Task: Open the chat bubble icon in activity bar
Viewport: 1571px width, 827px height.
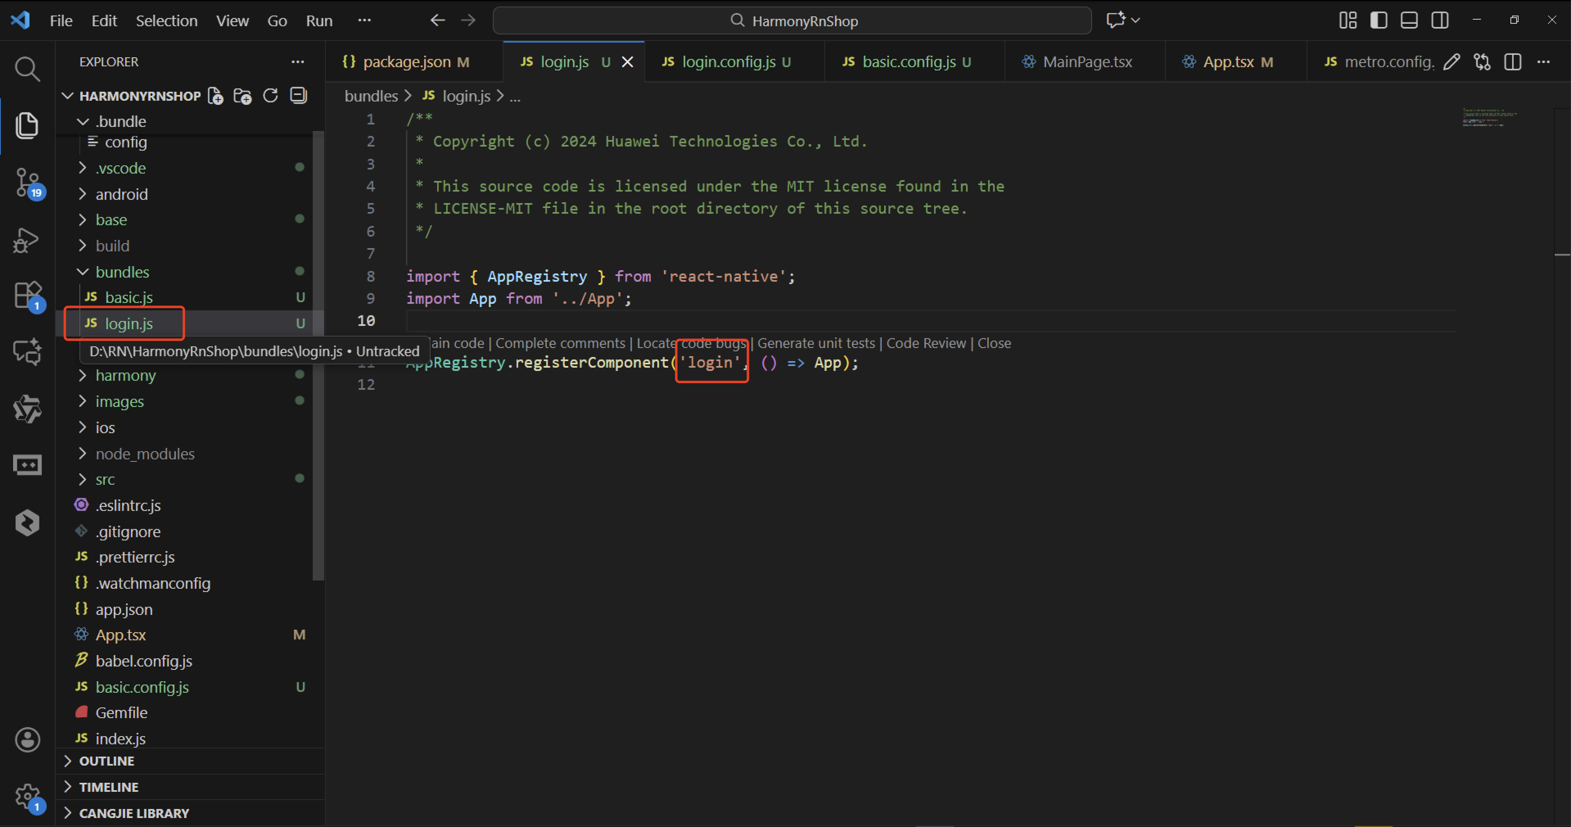Action: (27, 352)
